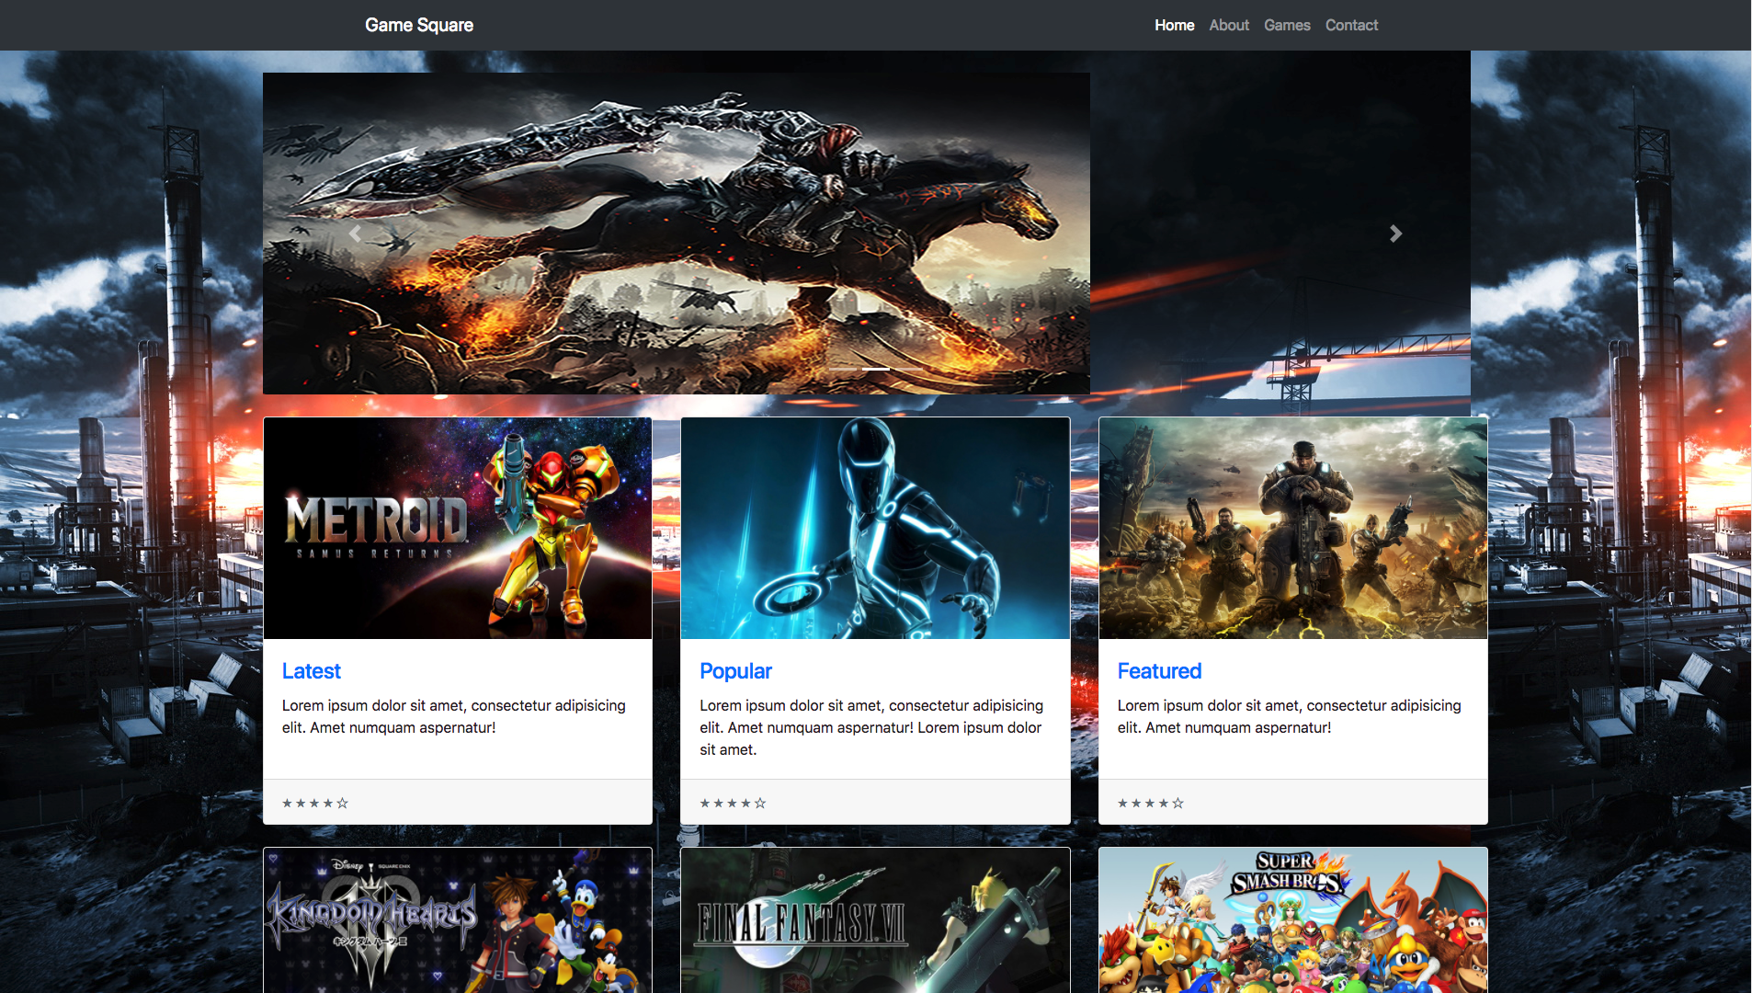Click the Final Fantasy VII card image
The image size is (1752, 993).
coord(875,920)
